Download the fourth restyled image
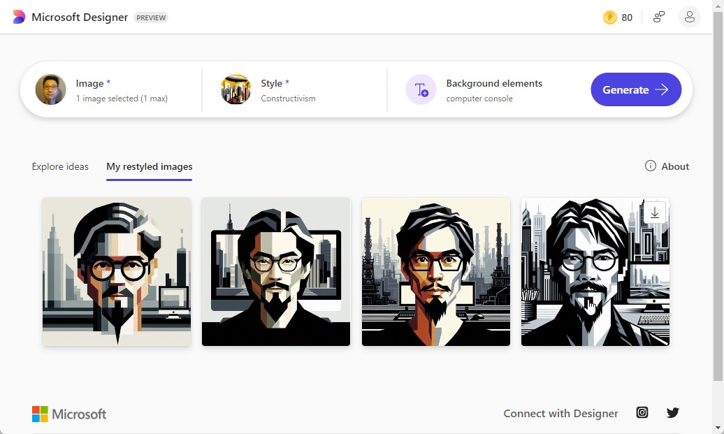724x434 pixels. click(x=655, y=212)
